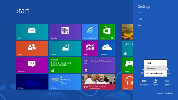
Task: Open the SkyDrive tile
Action: click(x=107, y=48)
